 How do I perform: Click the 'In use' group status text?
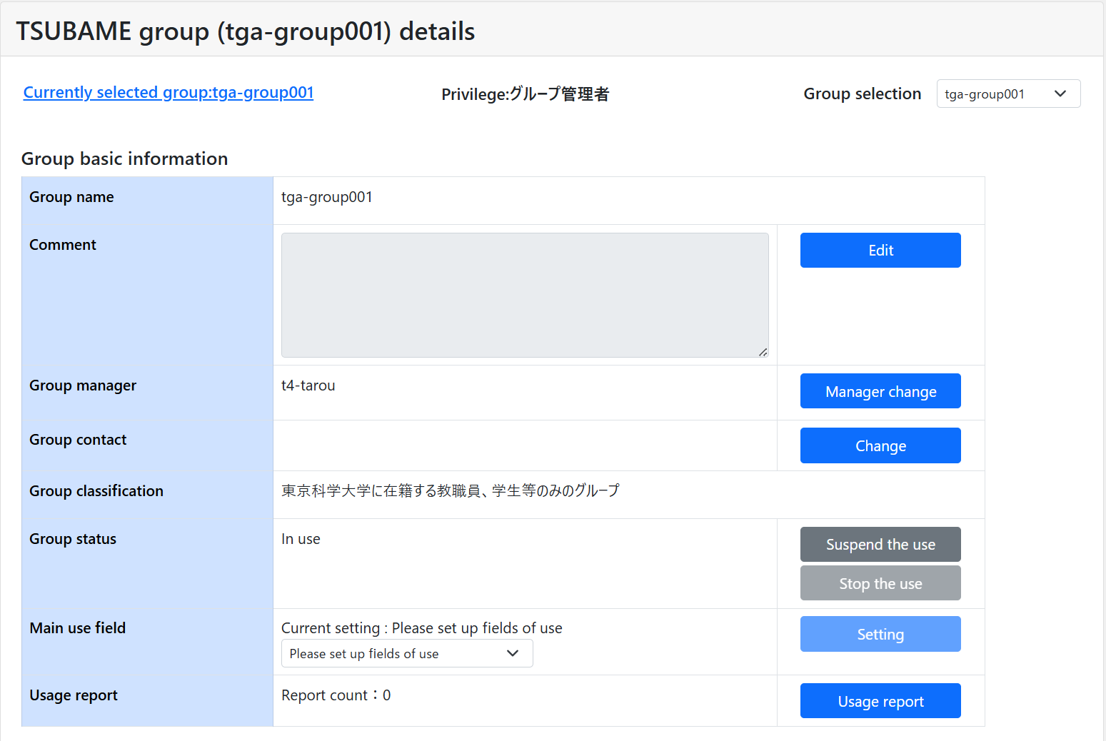(301, 540)
